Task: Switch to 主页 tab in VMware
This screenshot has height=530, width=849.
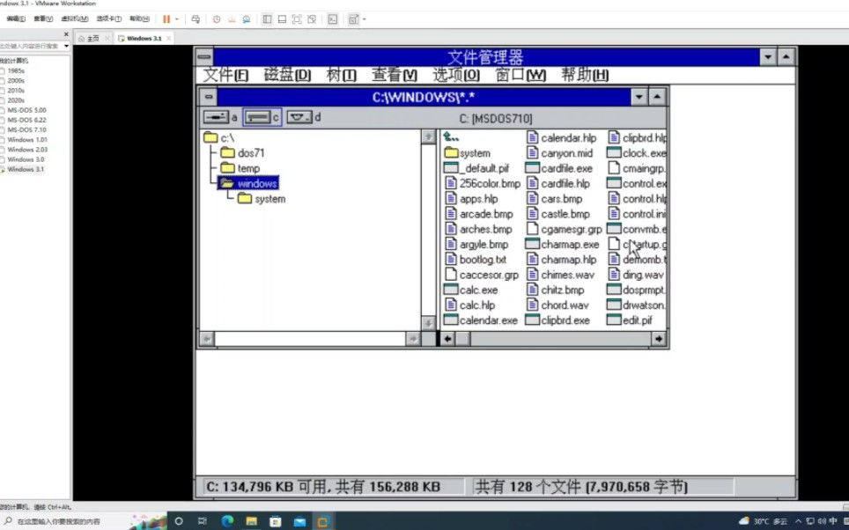Action: 92,39
